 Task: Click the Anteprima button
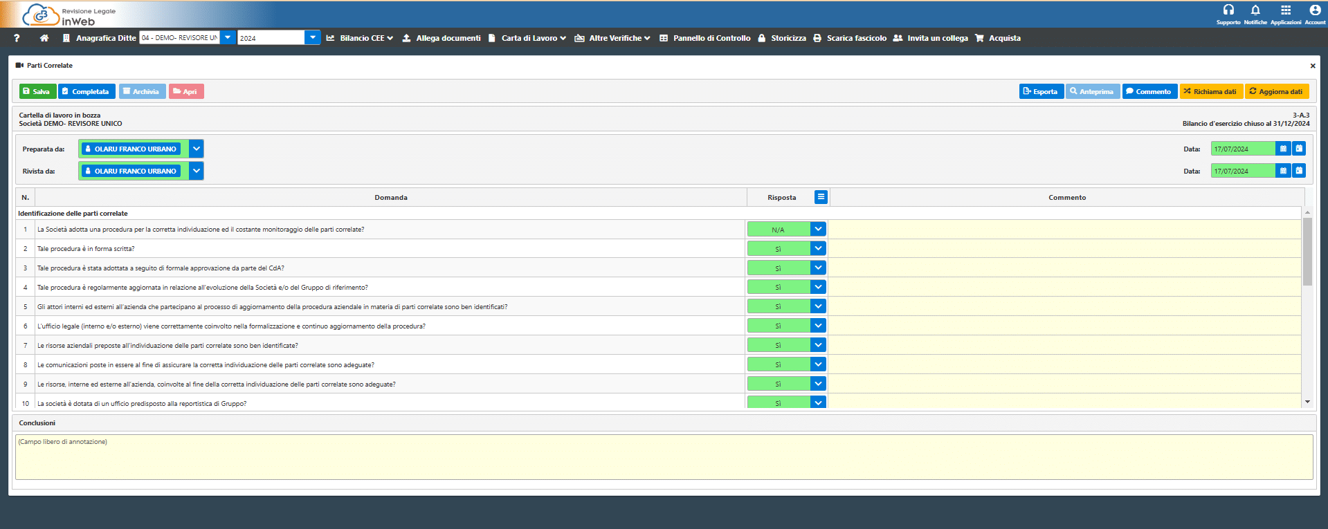pyautogui.click(x=1093, y=91)
